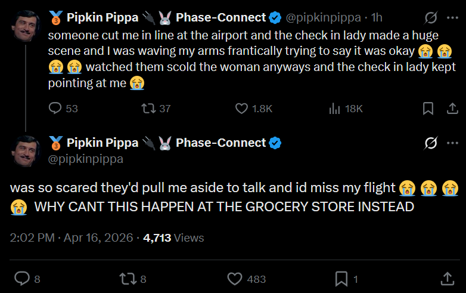Reply to the grocery store tweet
The image size is (466, 293).
tap(22, 279)
